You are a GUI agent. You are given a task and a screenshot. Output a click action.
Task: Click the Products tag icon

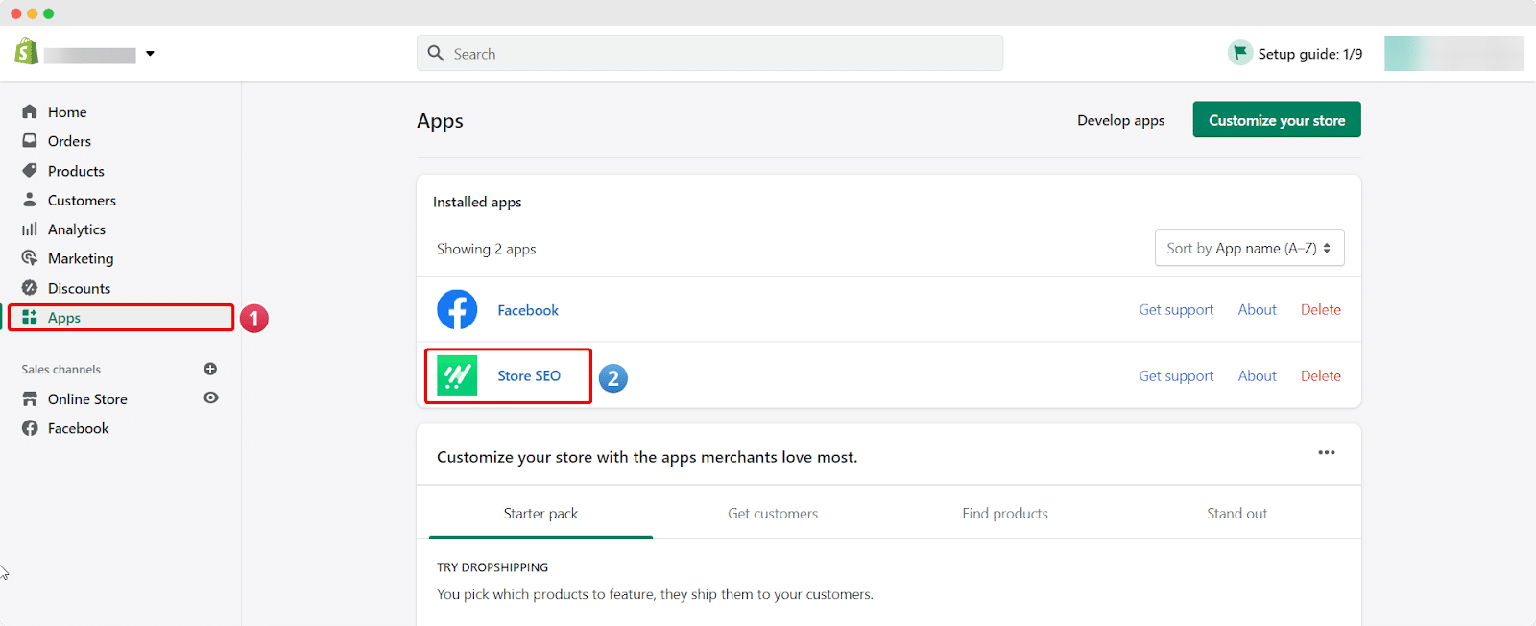coord(30,170)
